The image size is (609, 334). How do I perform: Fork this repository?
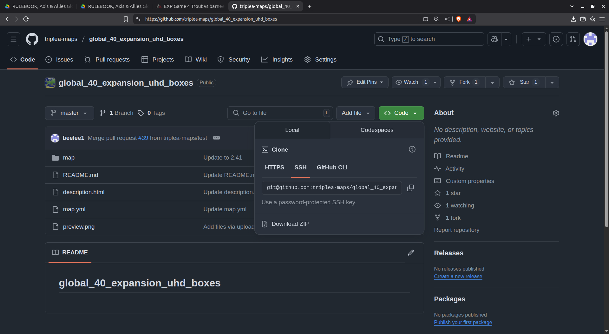click(x=465, y=82)
